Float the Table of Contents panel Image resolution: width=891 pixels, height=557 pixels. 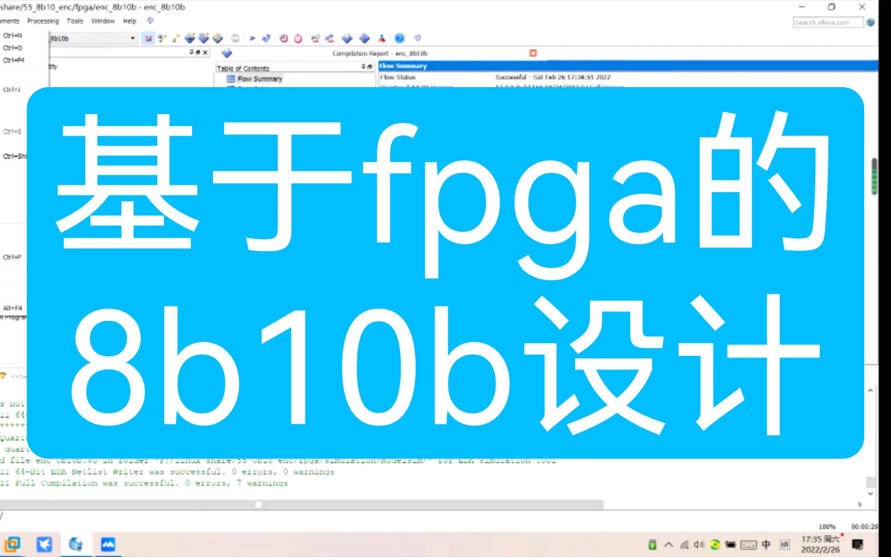(x=369, y=67)
